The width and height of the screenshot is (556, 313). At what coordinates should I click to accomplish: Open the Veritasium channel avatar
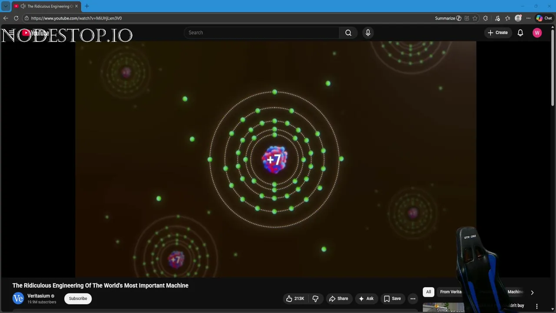(x=18, y=298)
